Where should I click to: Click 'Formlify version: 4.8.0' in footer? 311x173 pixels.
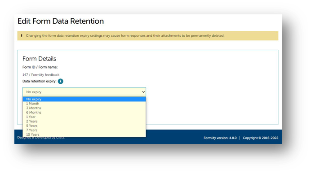220,138
